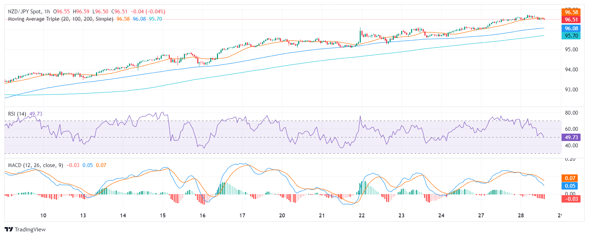
Task: Click the orange 96.58 price tag
Action: (x=571, y=12)
